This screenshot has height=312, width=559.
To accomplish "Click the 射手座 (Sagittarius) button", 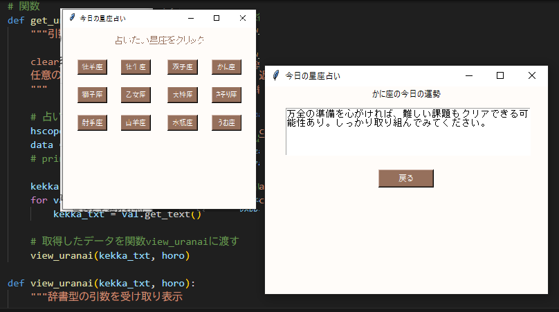I will point(93,123).
